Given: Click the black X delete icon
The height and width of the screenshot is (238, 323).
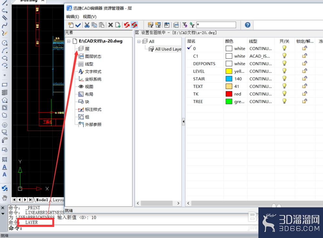Looking at the screenshot, I should tap(110, 25).
